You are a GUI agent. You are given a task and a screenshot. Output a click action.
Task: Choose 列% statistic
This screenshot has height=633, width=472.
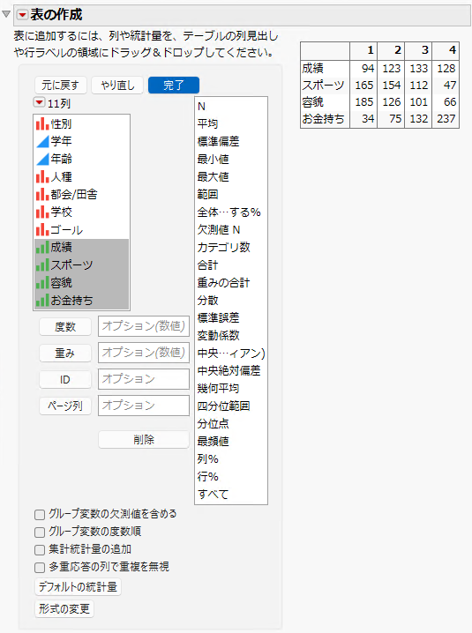pyautogui.click(x=207, y=459)
